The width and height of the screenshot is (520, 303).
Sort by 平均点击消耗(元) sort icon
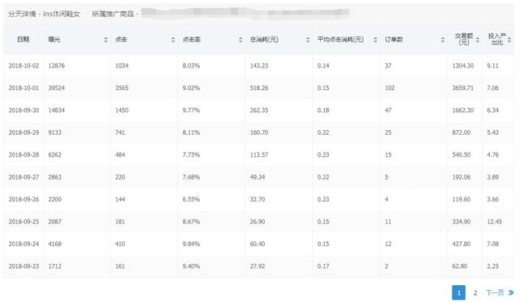[x=375, y=40]
